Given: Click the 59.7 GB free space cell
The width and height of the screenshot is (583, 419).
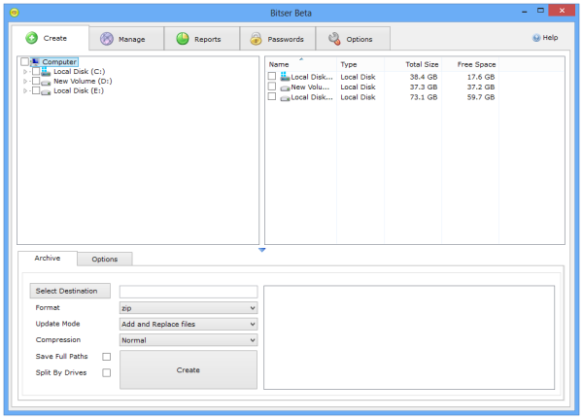Looking at the screenshot, I should tap(481, 97).
